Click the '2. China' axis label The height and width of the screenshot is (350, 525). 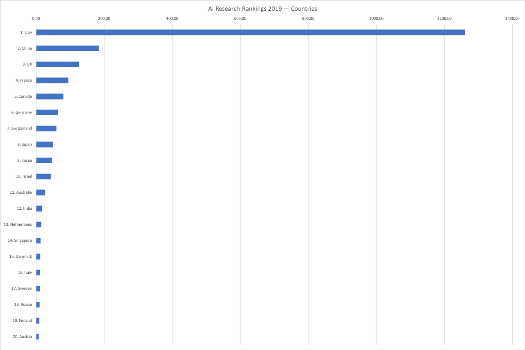coord(25,48)
